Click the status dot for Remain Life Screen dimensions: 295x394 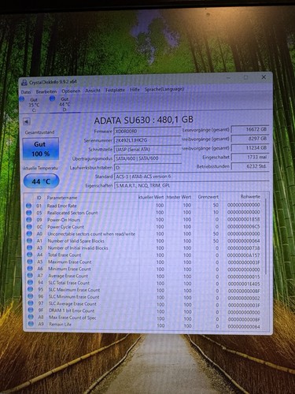(x=31, y=324)
